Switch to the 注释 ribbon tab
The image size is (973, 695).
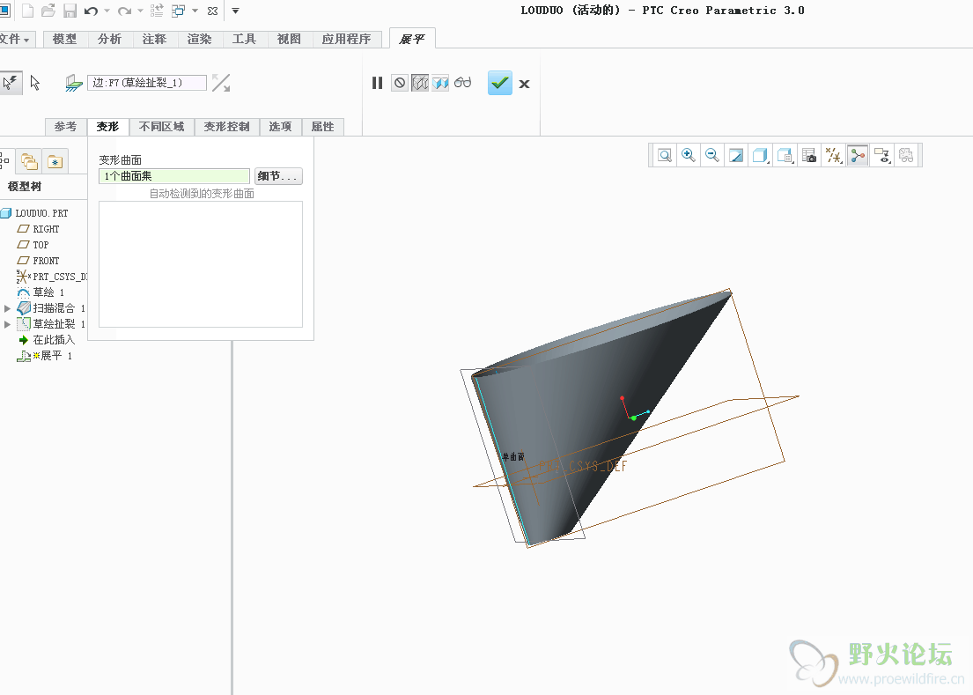pos(154,39)
